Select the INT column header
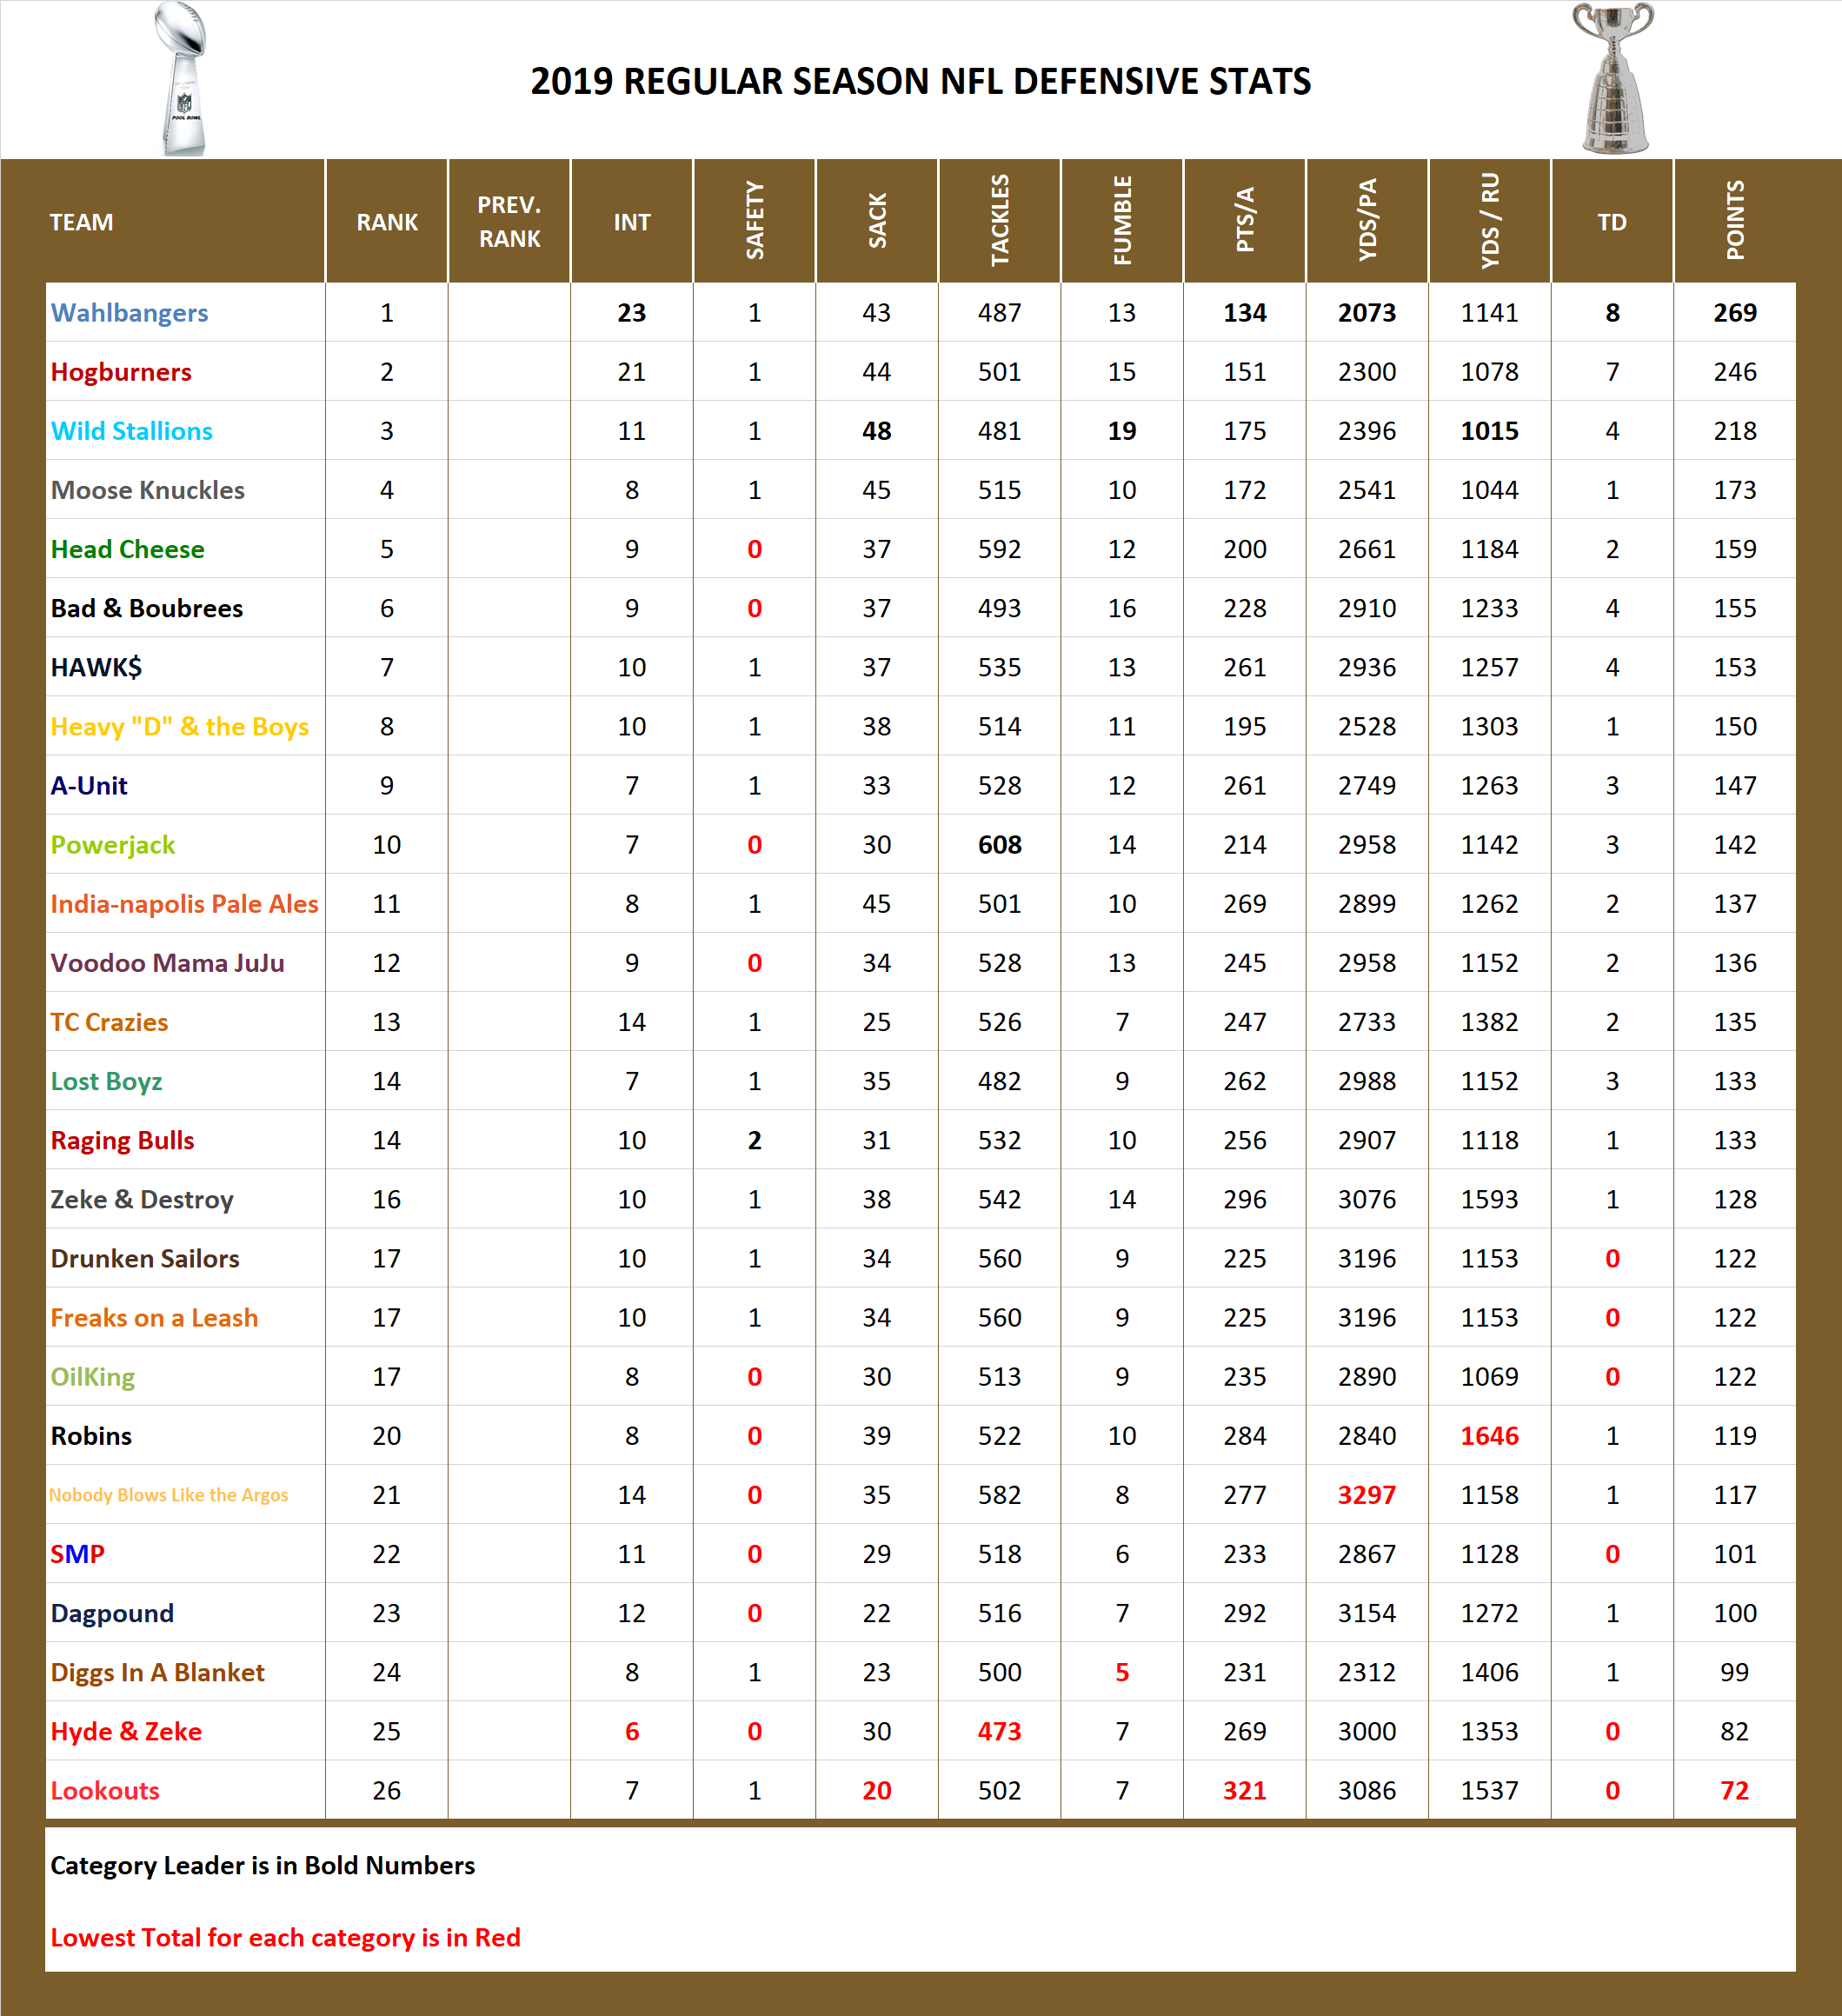 [631, 222]
